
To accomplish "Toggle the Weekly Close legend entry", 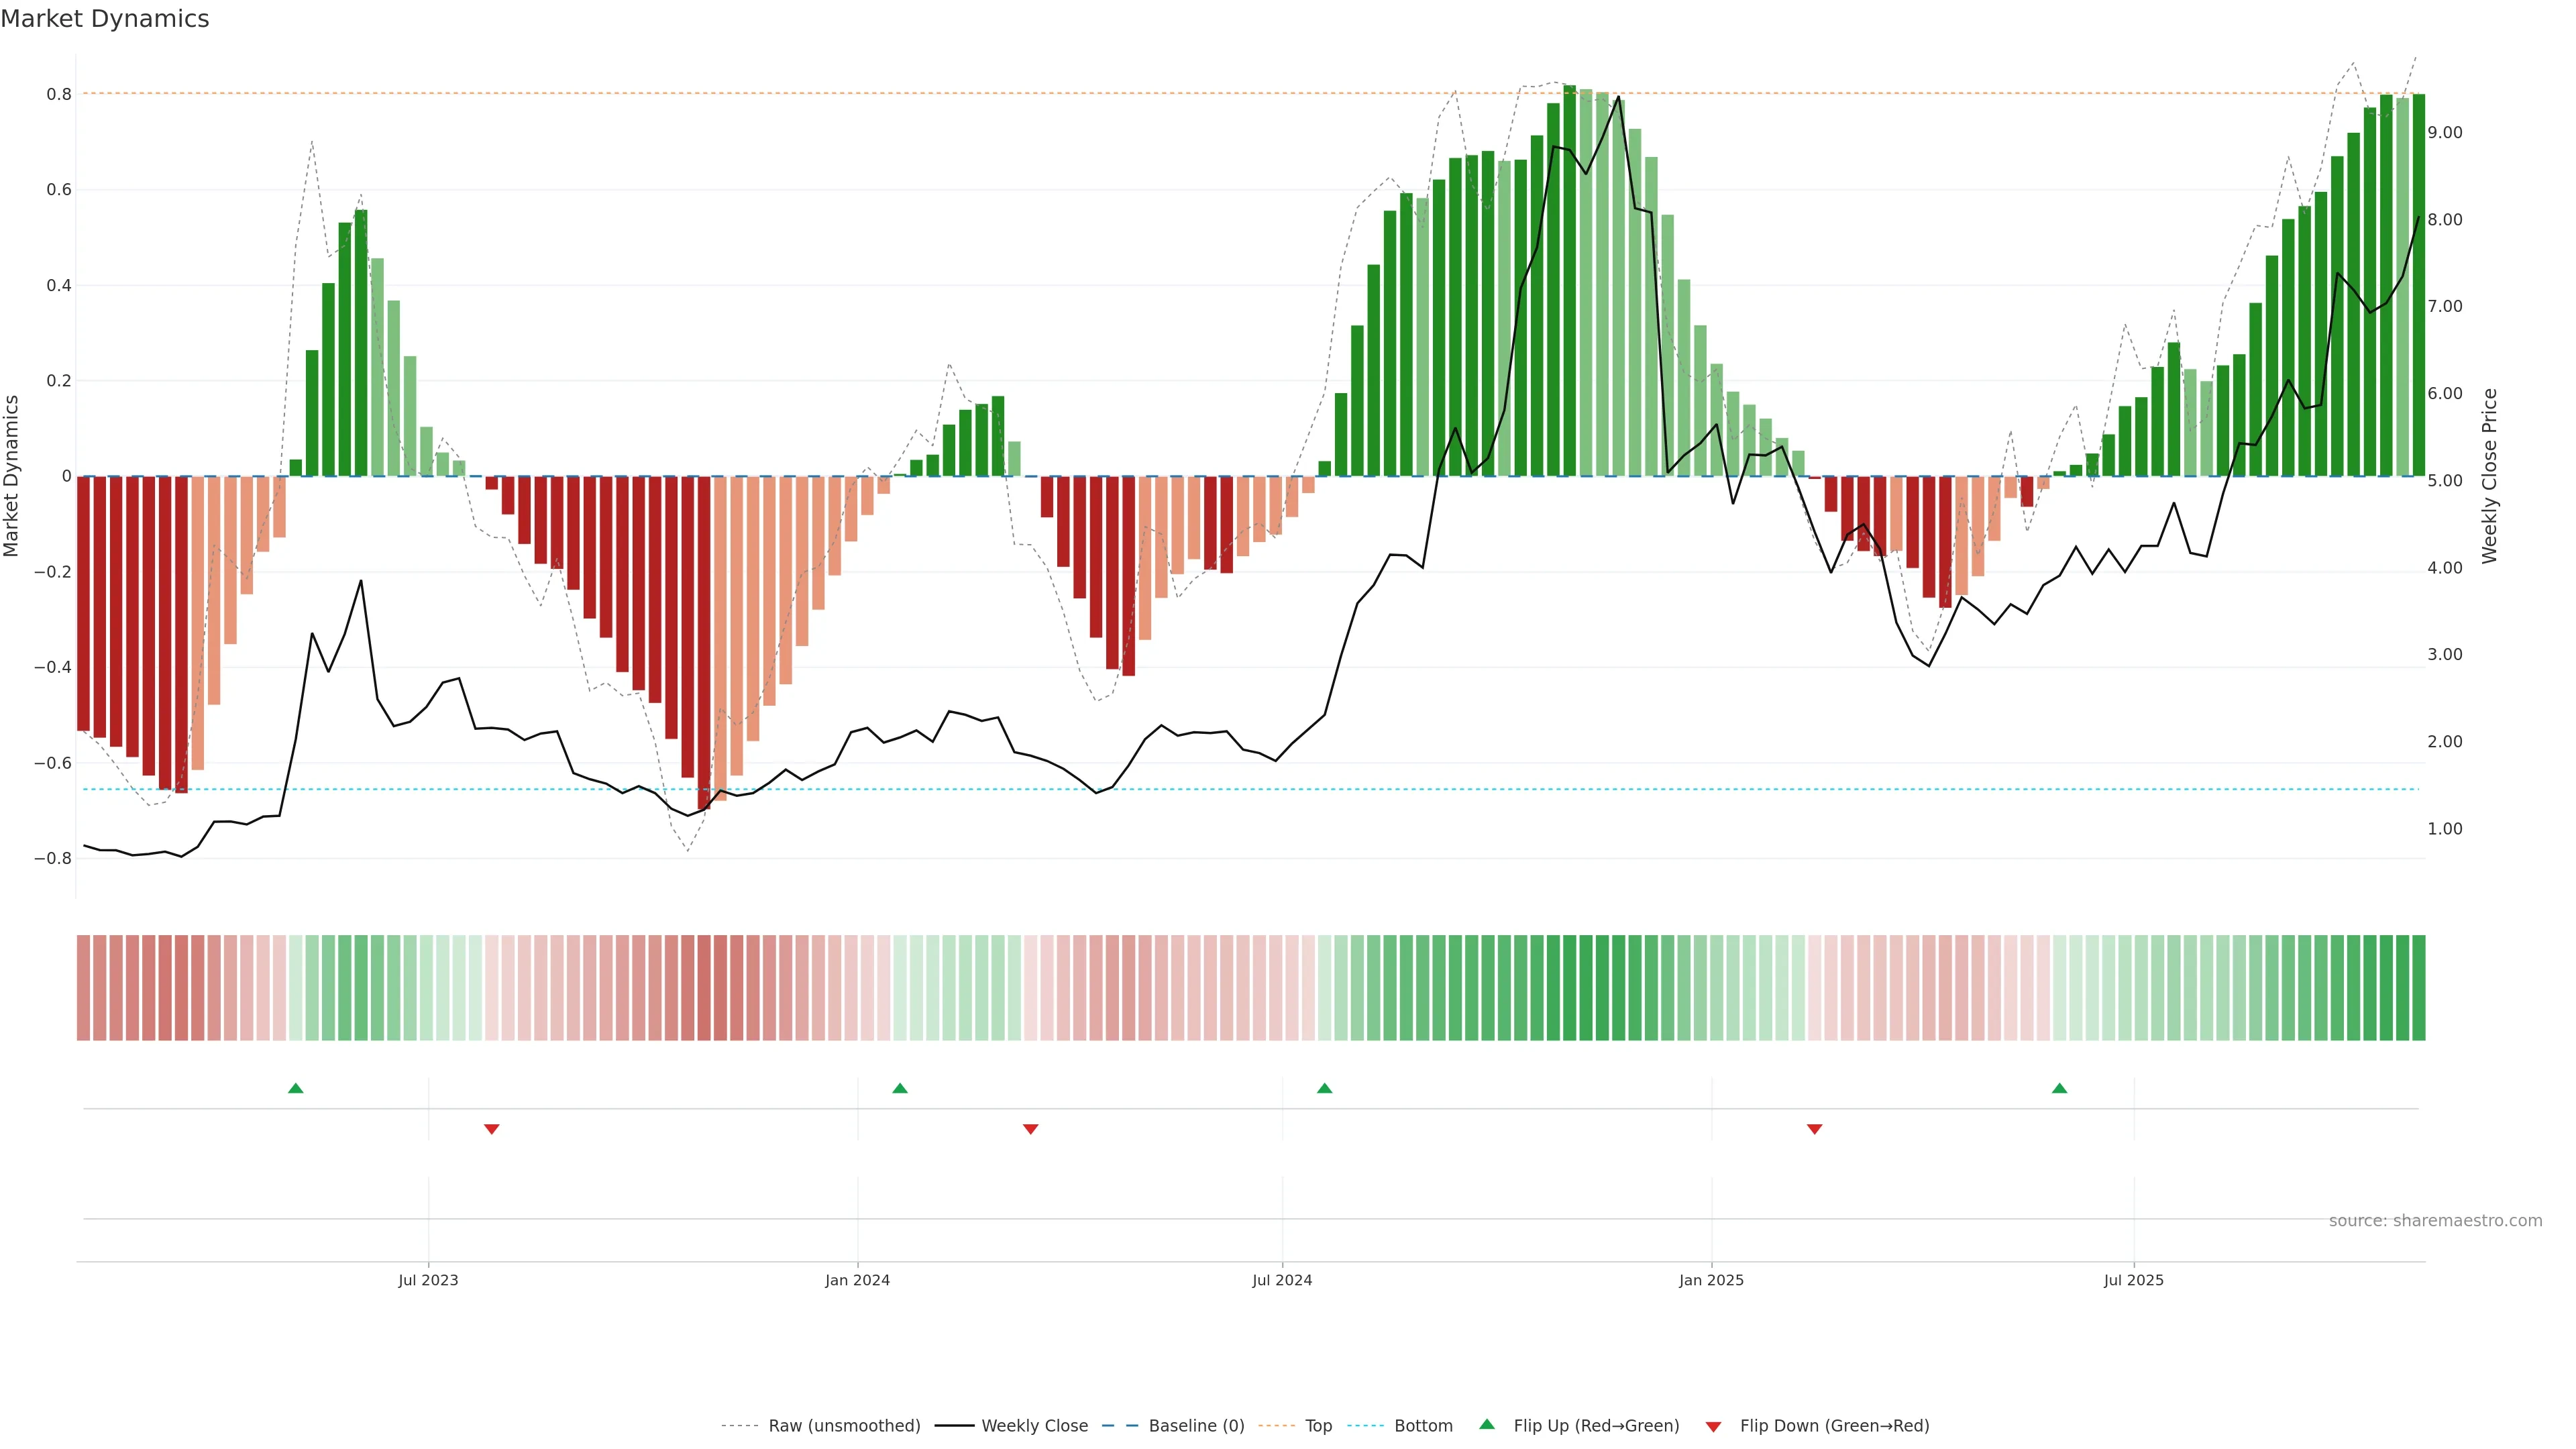I will click(x=1034, y=1426).
